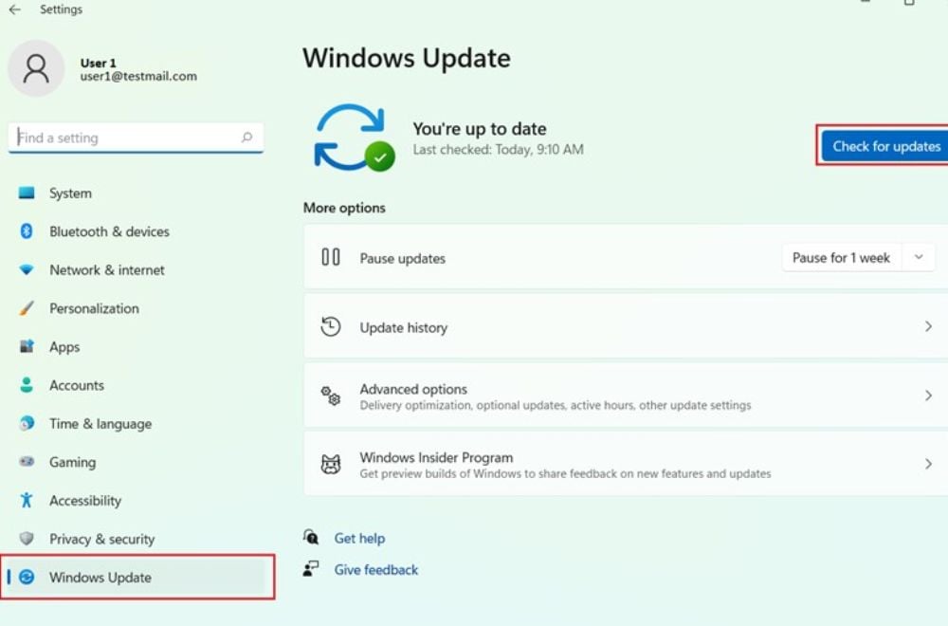Image resolution: width=948 pixels, height=626 pixels.
Task: Click the 'More options' section label
Action: point(344,208)
